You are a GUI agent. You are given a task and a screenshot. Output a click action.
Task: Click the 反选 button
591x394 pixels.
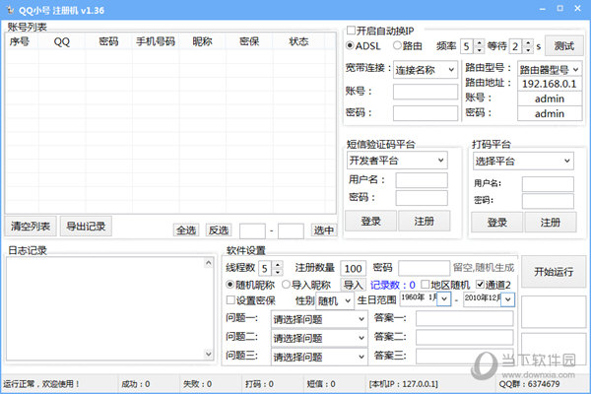click(x=219, y=230)
